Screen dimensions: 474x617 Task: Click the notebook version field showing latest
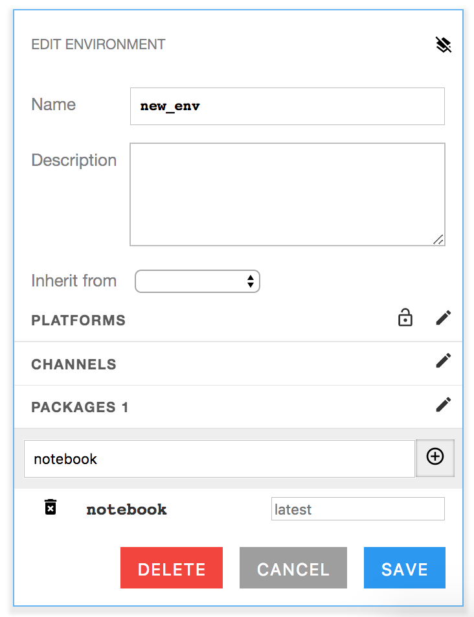[x=357, y=509]
